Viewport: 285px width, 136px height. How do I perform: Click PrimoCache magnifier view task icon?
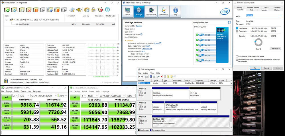click(x=22, y=10)
